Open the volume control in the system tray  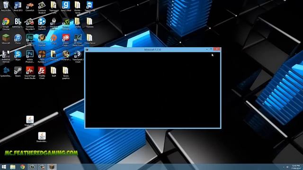pyautogui.click(x=287, y=167)
